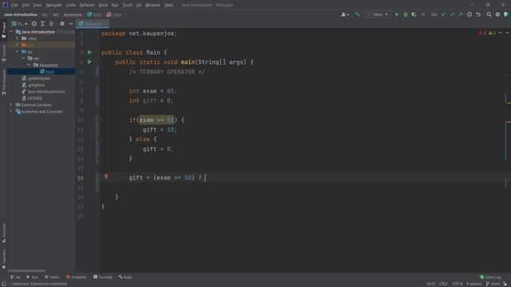Screen dimensions: 511x287
Task: Click the Java-Introduction breadcrumb
Action: 21,14
